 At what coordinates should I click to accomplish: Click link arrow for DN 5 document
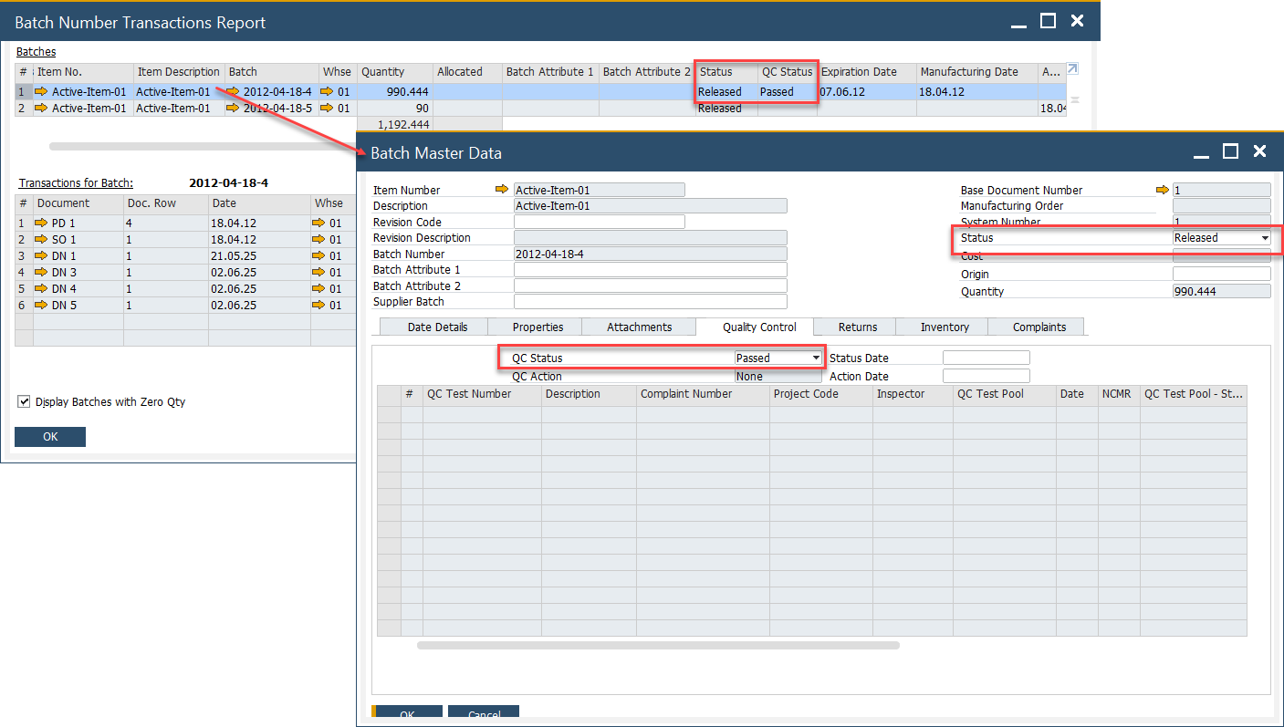pos(41,306)
